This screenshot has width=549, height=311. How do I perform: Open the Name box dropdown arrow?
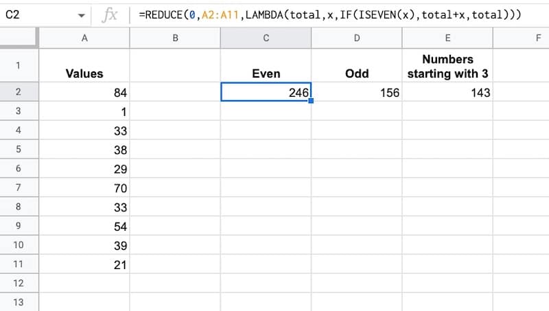click(x=81, y=15)
